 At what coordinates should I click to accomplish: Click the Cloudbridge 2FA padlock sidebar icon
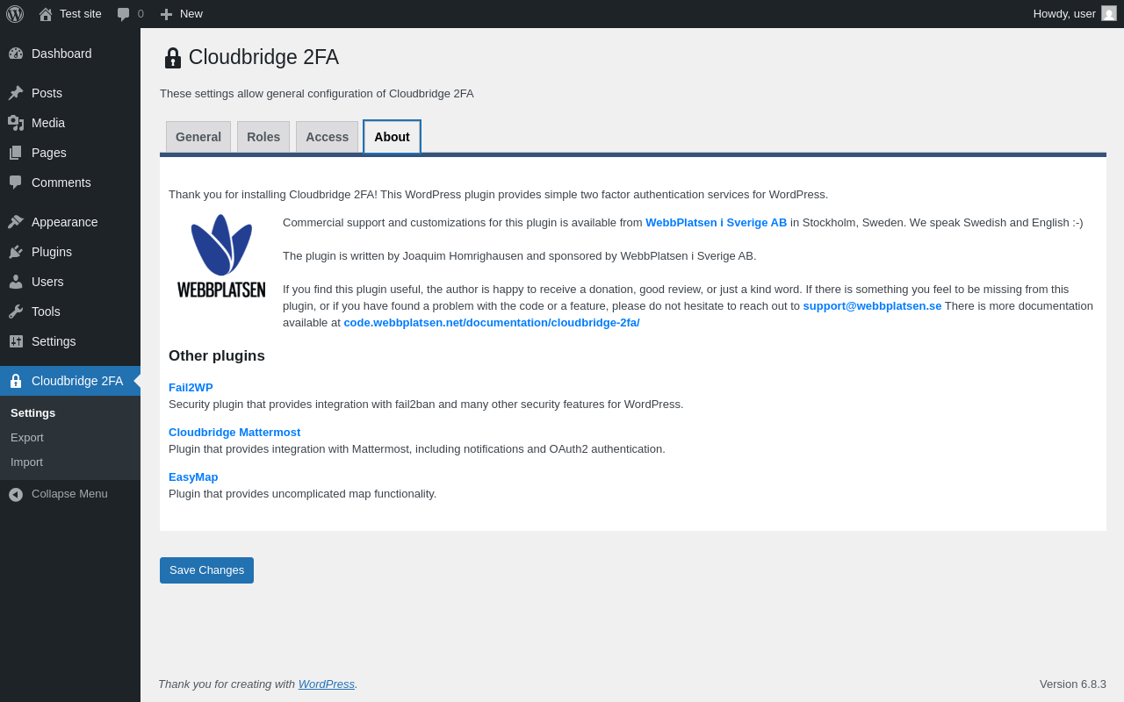point(16,381)
